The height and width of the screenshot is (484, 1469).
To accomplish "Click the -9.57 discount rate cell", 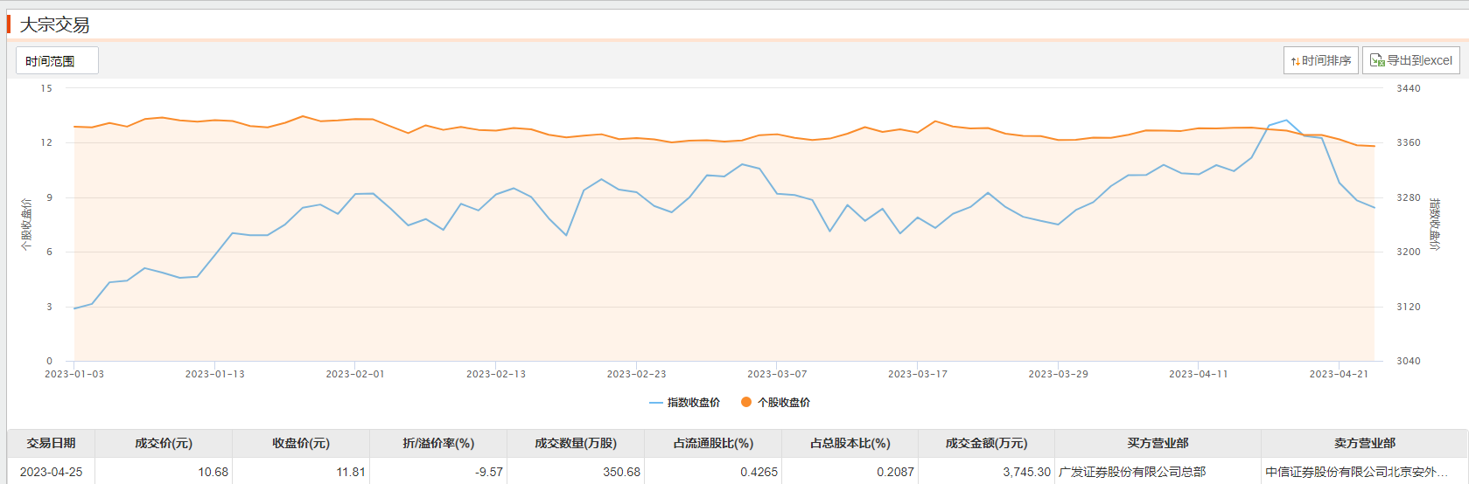I will click(438, 472).
